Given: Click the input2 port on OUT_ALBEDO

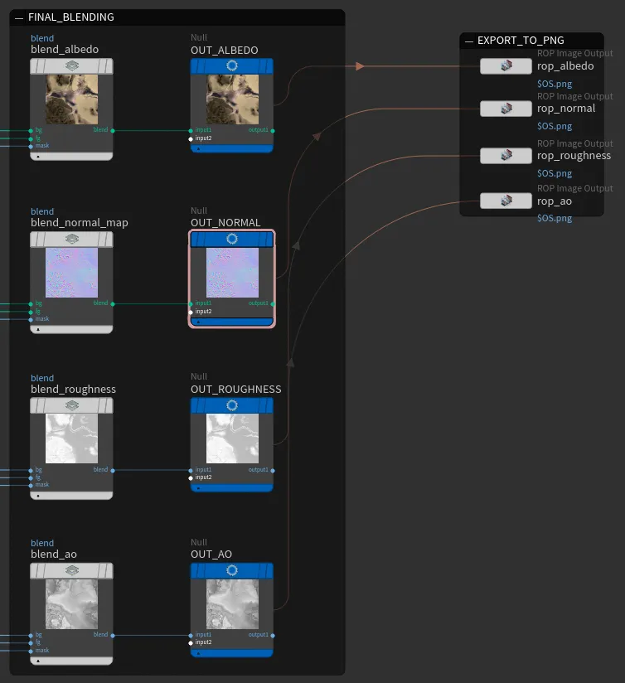Looking at the screenshot, I should pyautogui.click(x=191, y=139).
